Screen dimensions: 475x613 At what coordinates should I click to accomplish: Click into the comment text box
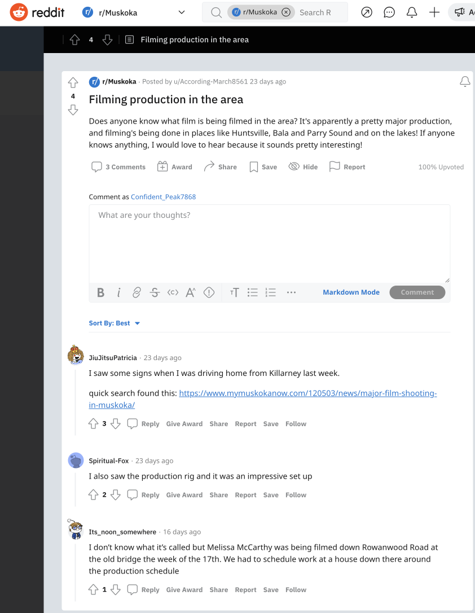(x=269, y=243)
